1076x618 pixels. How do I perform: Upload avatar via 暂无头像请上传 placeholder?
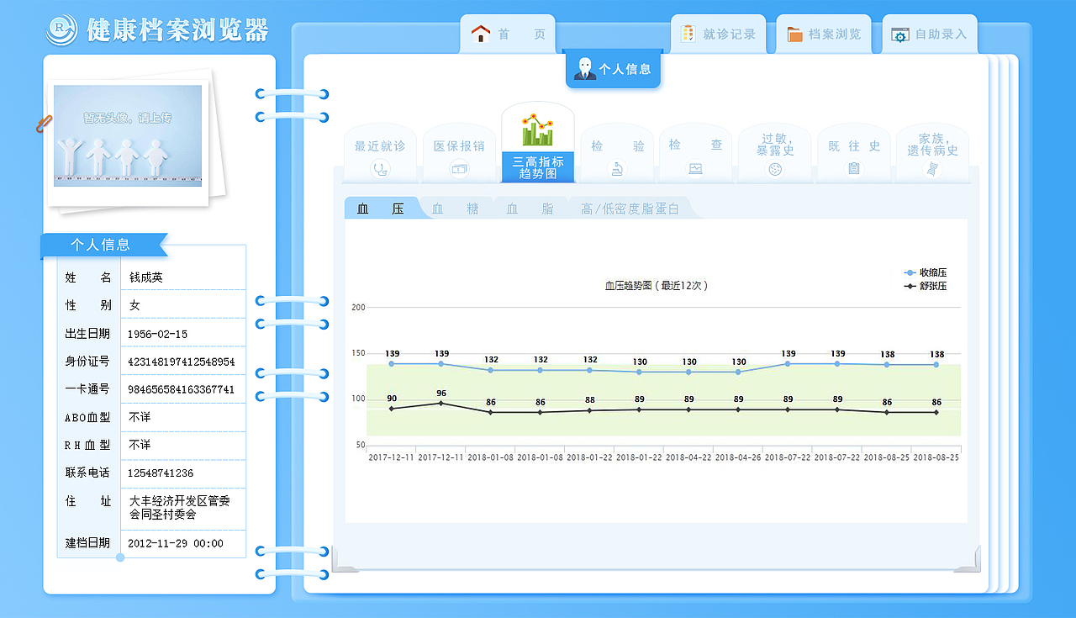pyautogui.click(x=127, y=137)
